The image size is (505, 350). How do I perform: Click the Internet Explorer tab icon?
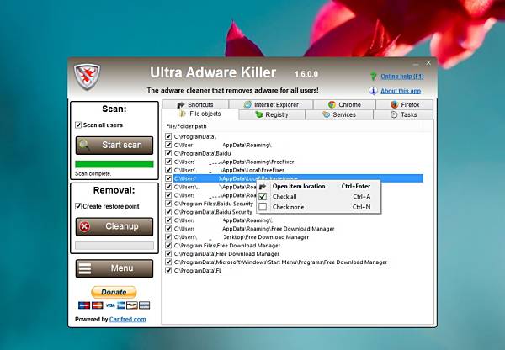pos(247,104)
